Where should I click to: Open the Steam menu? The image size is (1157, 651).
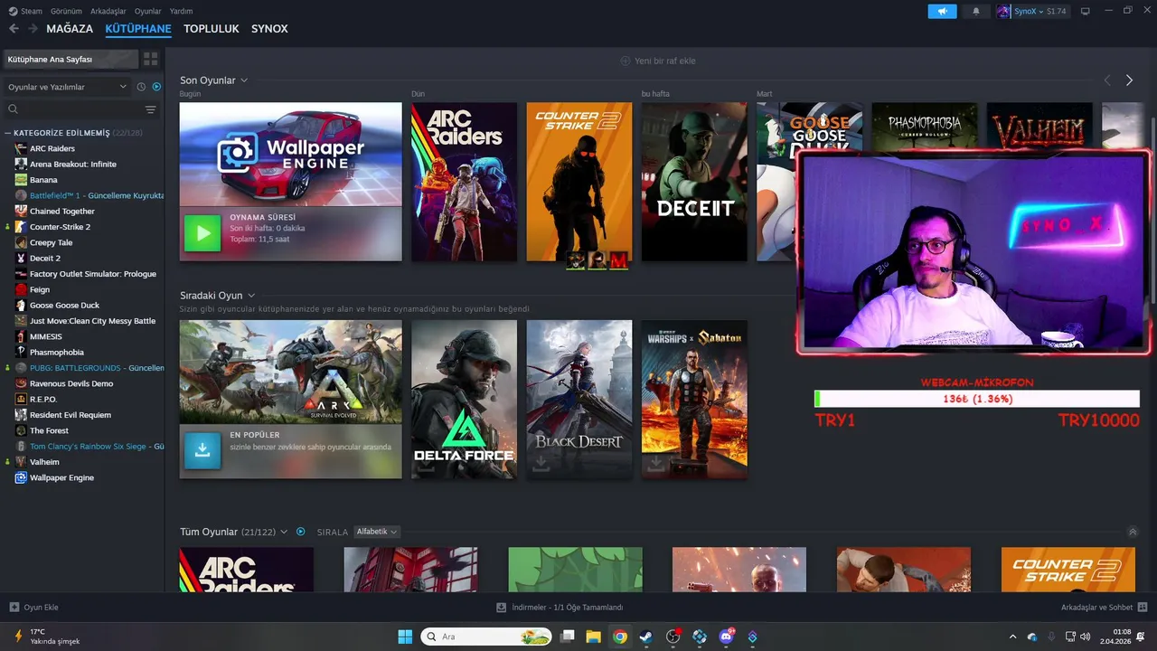pos(25,11)
